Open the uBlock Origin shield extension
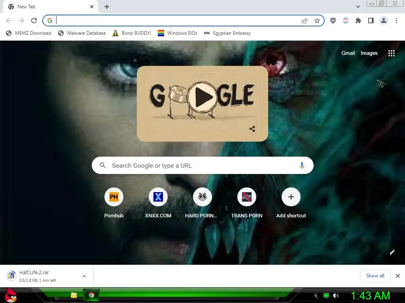 tap(333, 21)
